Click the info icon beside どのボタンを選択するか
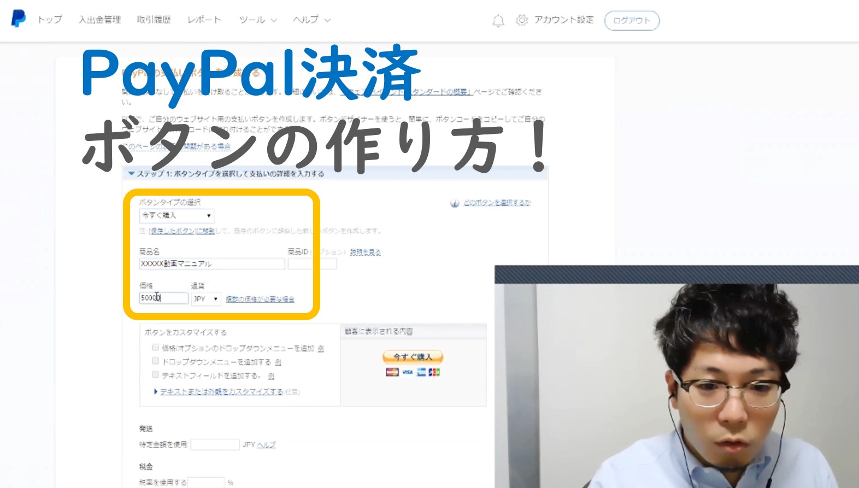The height and width of the screenshot is (488, 859). click(x=454, y=203)
